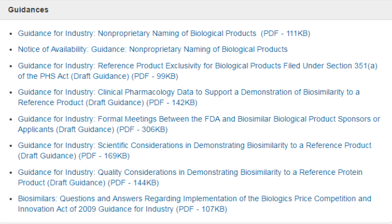Open Clinical Pharmacology Data draft guidance link
This screenshot has height=224, width=392.
coord(189,97)
